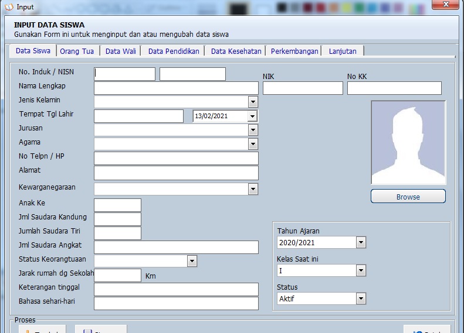Screen dimensions: 464x333
Task: Open the Agama dropdown
Action: 253,145
